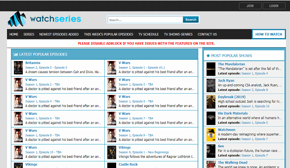Open the Britannia poster thumbnail
This screenshot has height=168, width=290.
click(x=18, y=67)
